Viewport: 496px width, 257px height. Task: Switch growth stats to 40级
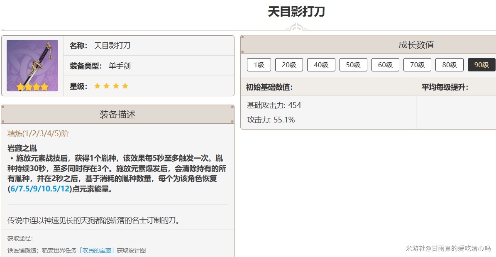click(321, 65)
